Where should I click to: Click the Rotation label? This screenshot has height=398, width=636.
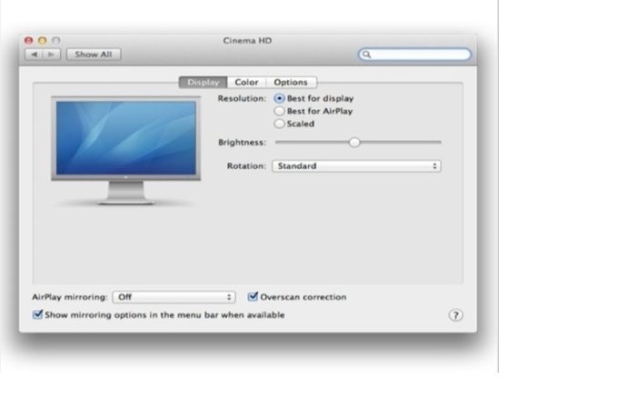[246, 166]
